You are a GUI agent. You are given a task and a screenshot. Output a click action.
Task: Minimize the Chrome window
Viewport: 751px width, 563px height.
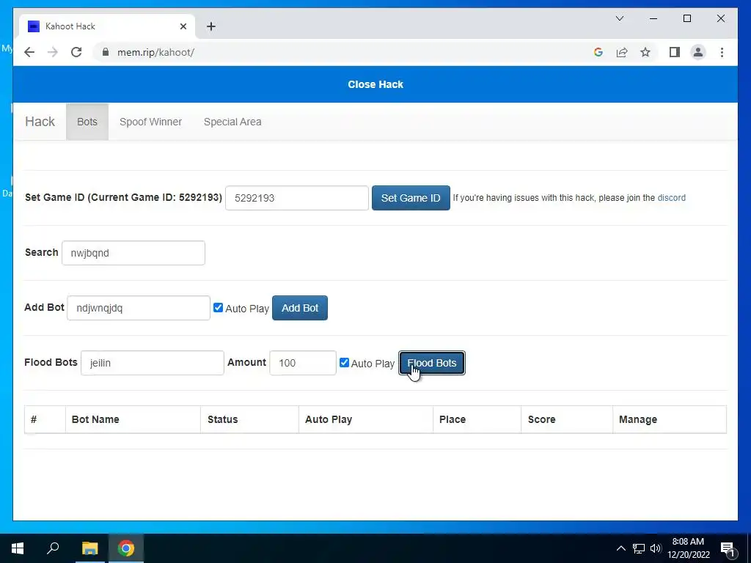(653, 18)
